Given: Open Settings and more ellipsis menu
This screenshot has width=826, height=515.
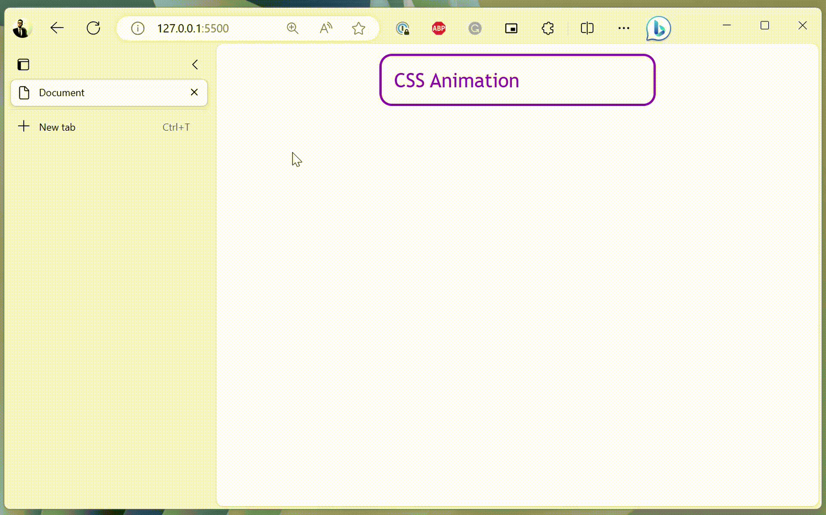Looking at the screenshot, I should click(x=623, y=28).
